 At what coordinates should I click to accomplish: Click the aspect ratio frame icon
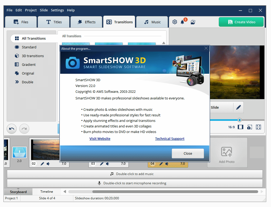coord(240,127)
